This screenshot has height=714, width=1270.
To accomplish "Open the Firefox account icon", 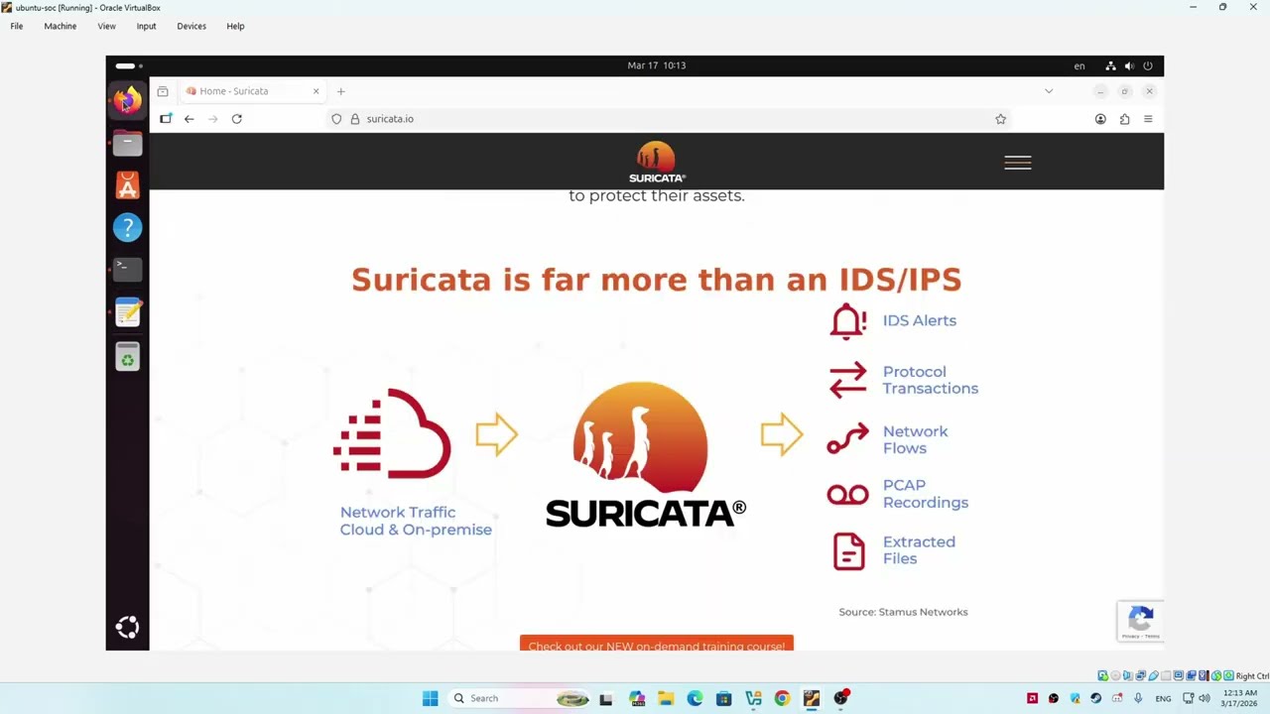I will [1100, 119].
